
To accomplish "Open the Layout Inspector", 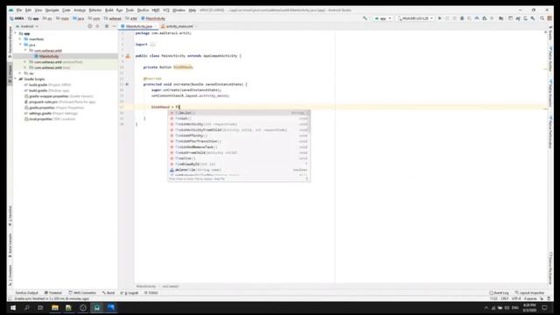I will coord(530,293).
